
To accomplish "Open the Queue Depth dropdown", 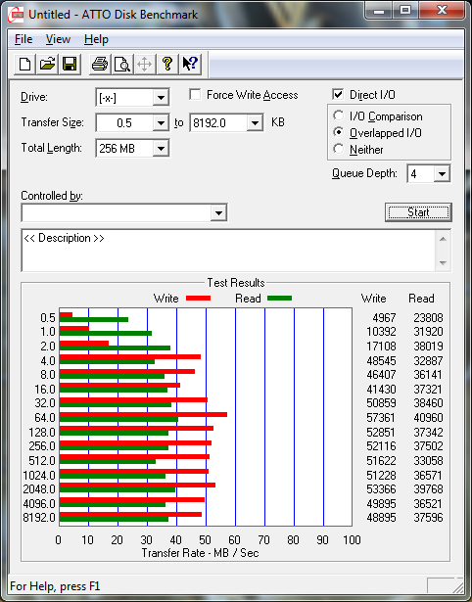I will point(442,174).
